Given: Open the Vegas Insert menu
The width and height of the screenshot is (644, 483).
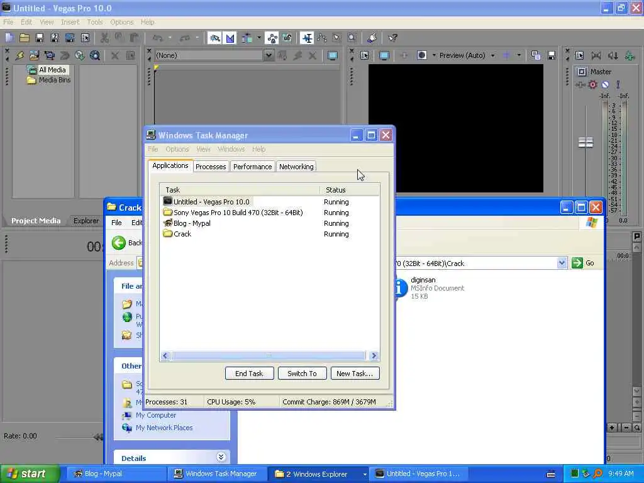Looking at the screenshot, I should point(70,22).
